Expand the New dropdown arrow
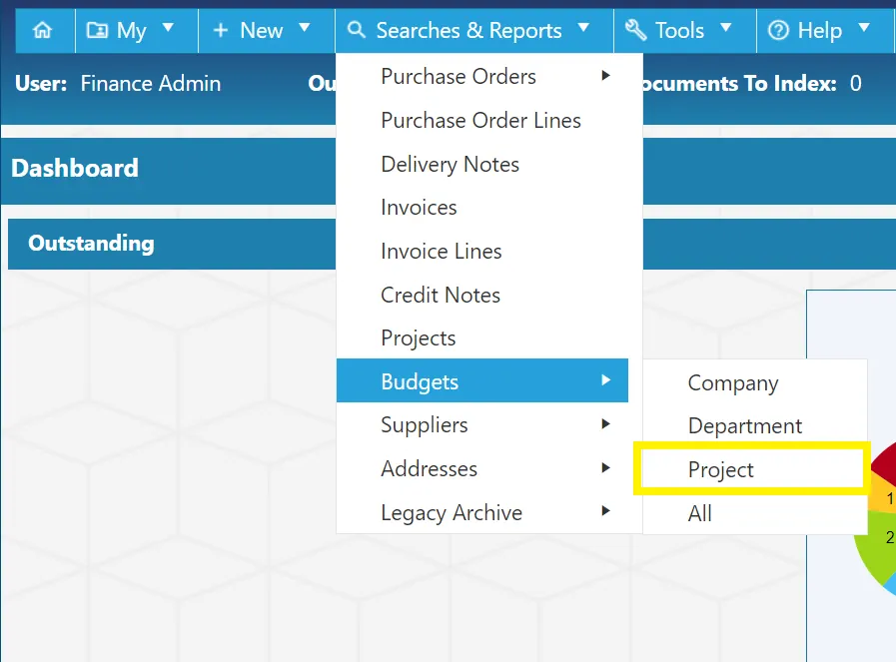Image resolution: width=896 pixels, height=662 pixels. coord(305,27)
